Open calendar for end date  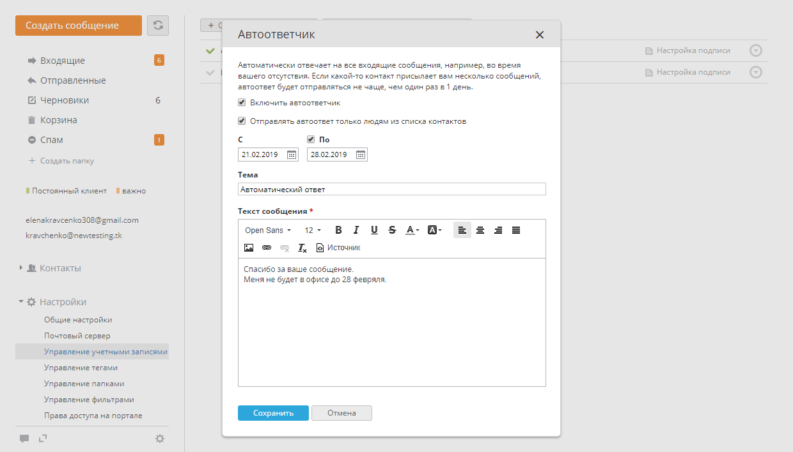click(x=361, y=154)
